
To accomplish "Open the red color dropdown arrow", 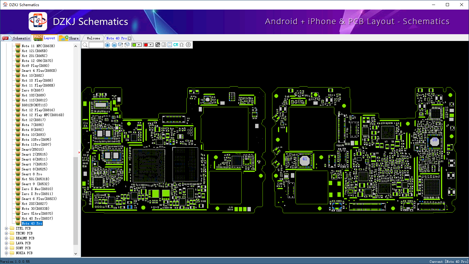I will [151, 45].
